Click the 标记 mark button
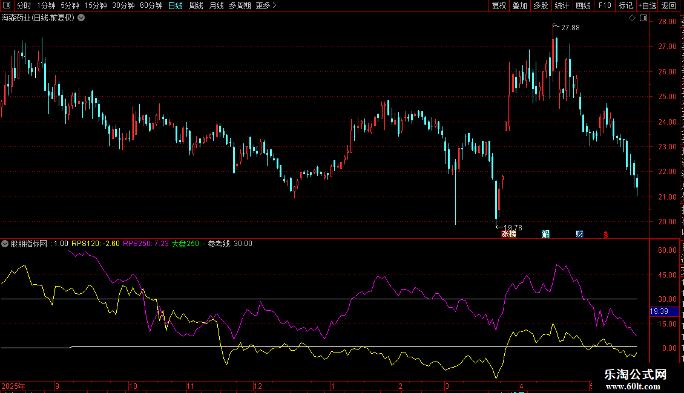684x393 pixels. tap(625, 5)
